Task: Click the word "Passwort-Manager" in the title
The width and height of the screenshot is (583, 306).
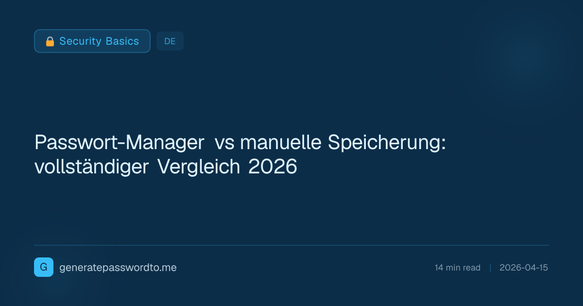Action: [x=120, y=143]
